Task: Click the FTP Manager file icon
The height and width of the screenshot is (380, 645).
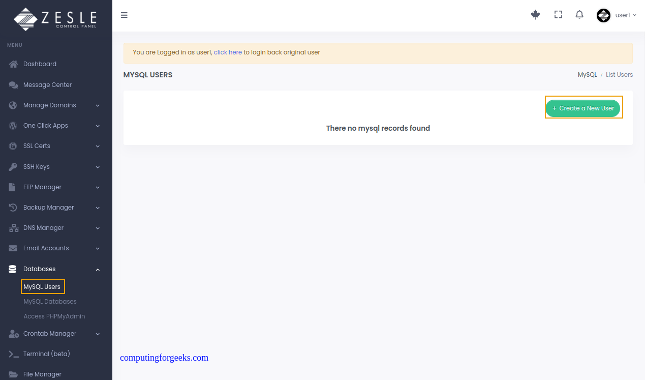Action: 12,187
